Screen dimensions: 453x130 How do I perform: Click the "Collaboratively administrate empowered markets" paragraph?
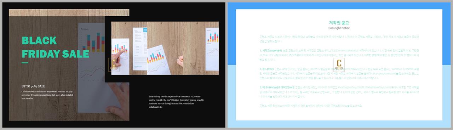47,95
